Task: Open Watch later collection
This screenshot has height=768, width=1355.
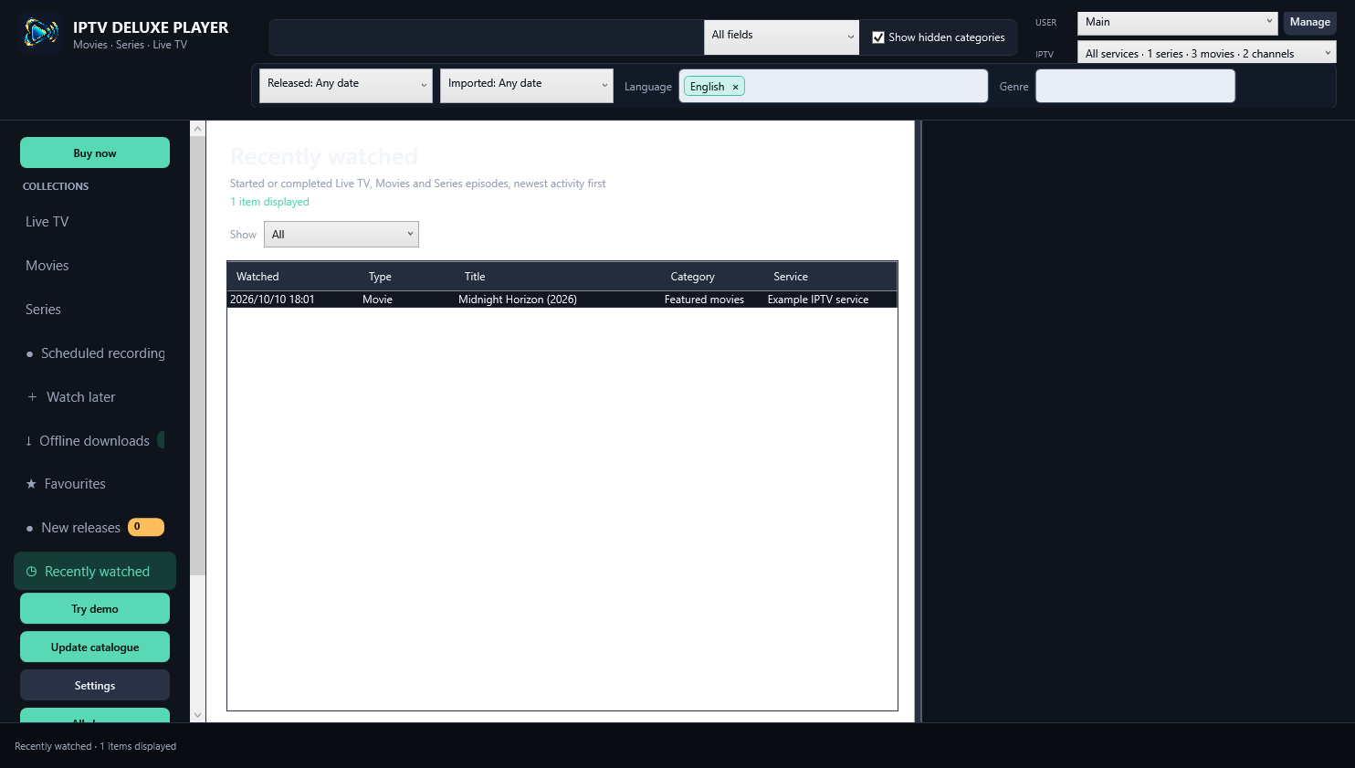Action: 95,397
